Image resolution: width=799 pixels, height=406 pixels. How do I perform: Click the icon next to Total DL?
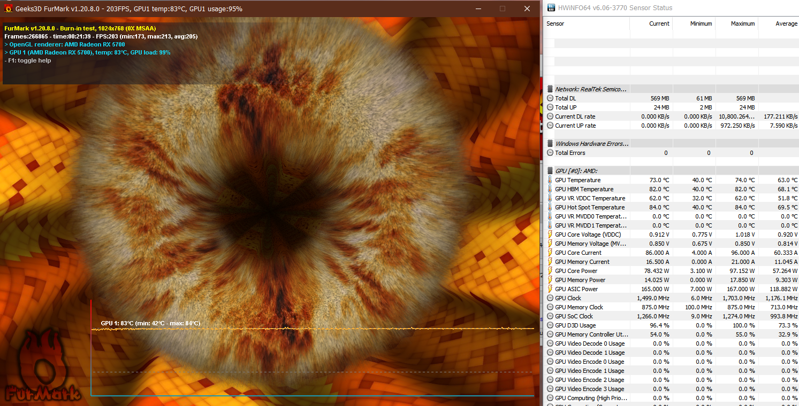click(550, 98)
